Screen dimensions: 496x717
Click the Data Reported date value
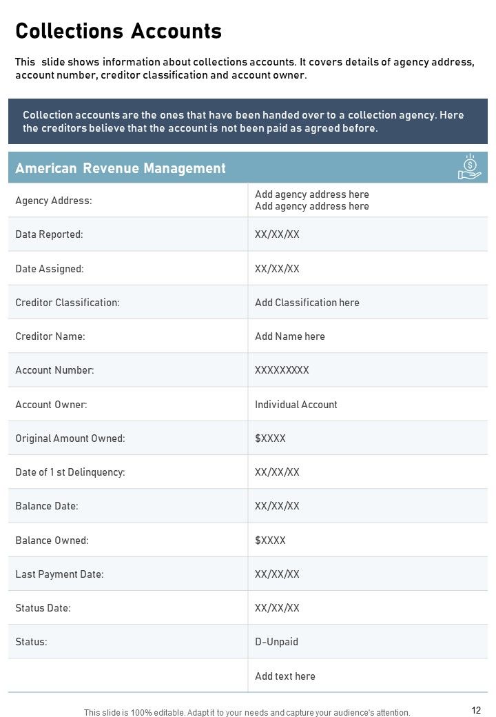pos(277,234)
